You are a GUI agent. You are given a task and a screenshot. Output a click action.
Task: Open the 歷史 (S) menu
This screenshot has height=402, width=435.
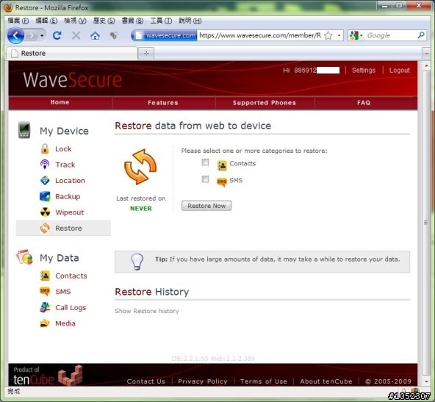click(104, 21)
